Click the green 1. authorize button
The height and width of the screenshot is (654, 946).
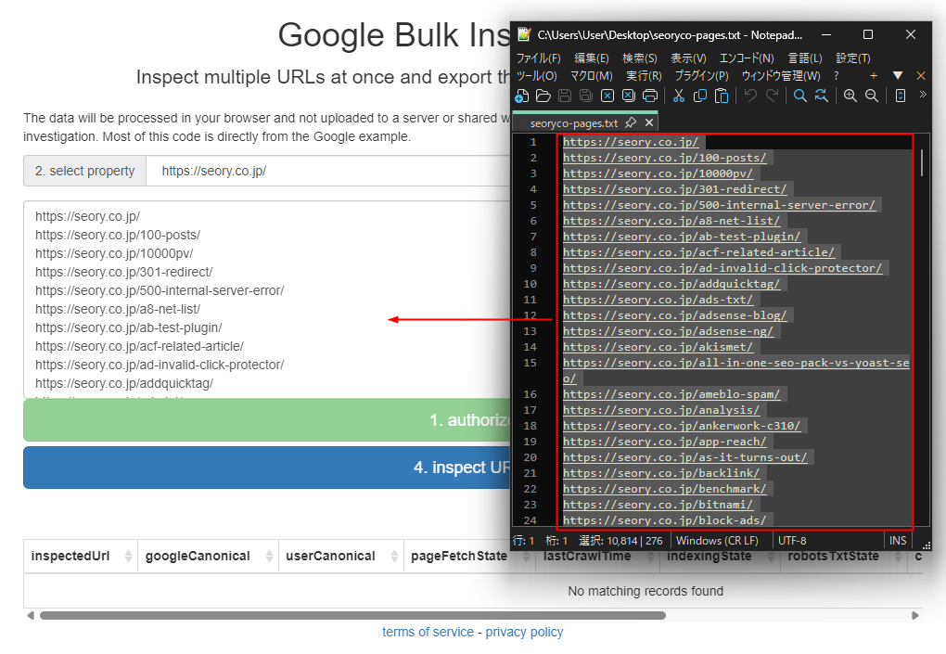pyautogui.click(x=267, y=420)
